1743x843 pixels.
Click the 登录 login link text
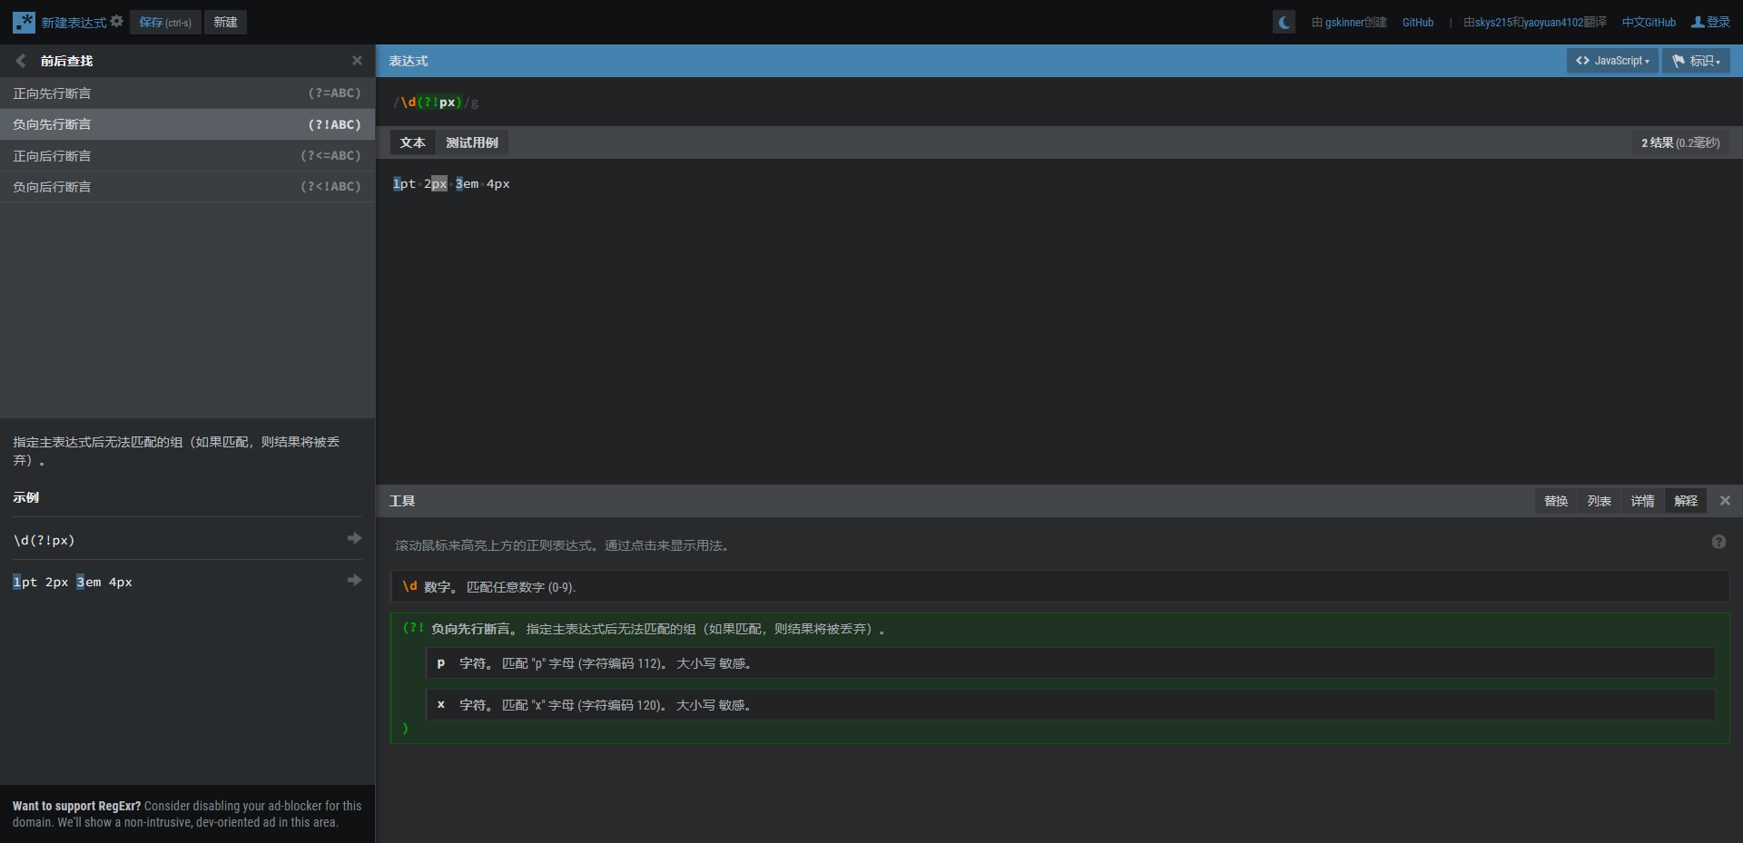(1718, 22)
